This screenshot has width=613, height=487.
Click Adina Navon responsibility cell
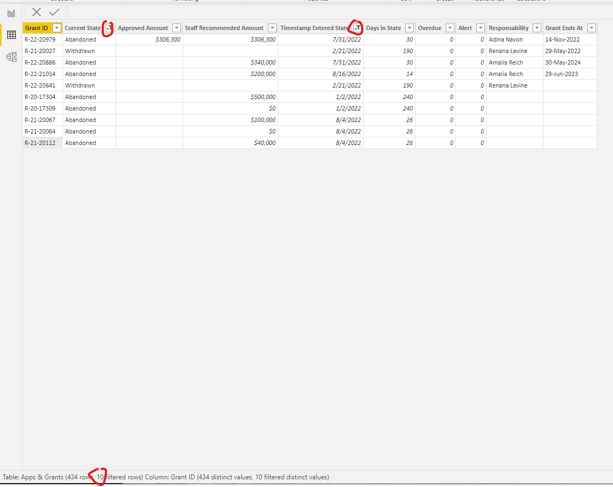click(x=515, y=39)
